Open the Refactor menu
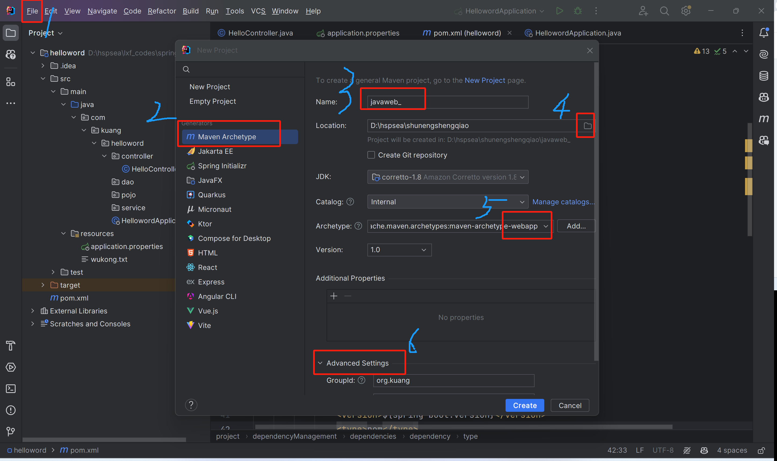This screenshot has width=777, height=461. tap(162, 11)
